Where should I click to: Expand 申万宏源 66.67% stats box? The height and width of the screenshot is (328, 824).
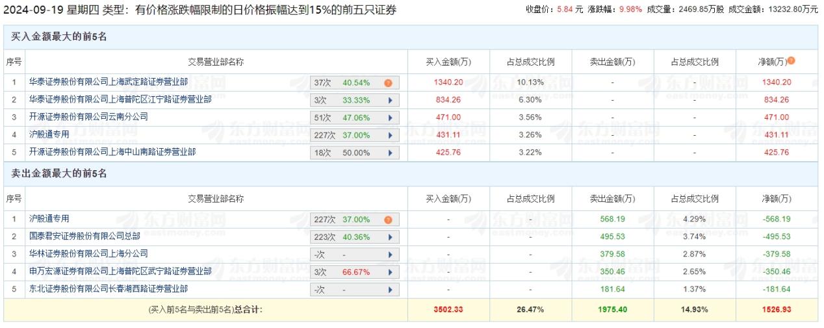pos(355,272)
